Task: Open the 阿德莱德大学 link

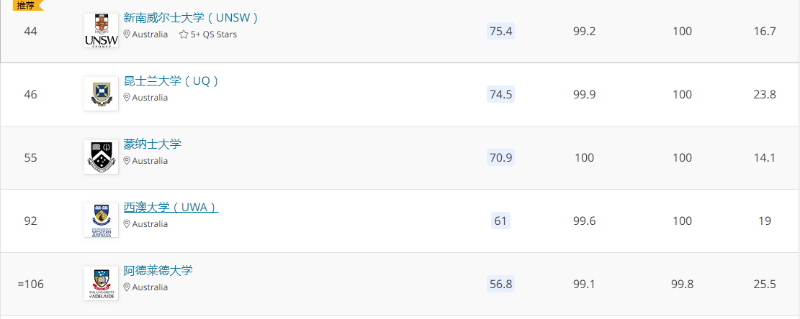Action: (158, 270)
